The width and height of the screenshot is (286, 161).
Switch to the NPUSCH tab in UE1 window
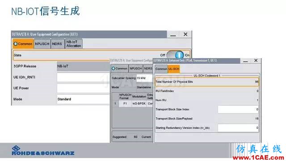[x=42, y=44]
